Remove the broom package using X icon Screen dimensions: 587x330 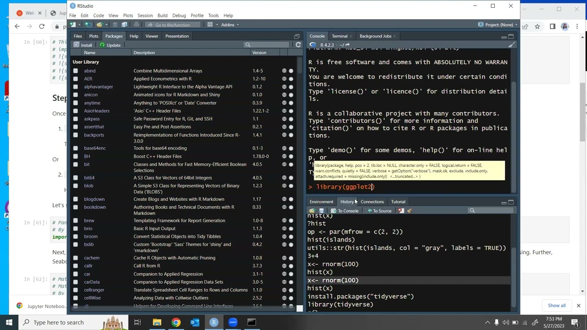tap(291, 236)
